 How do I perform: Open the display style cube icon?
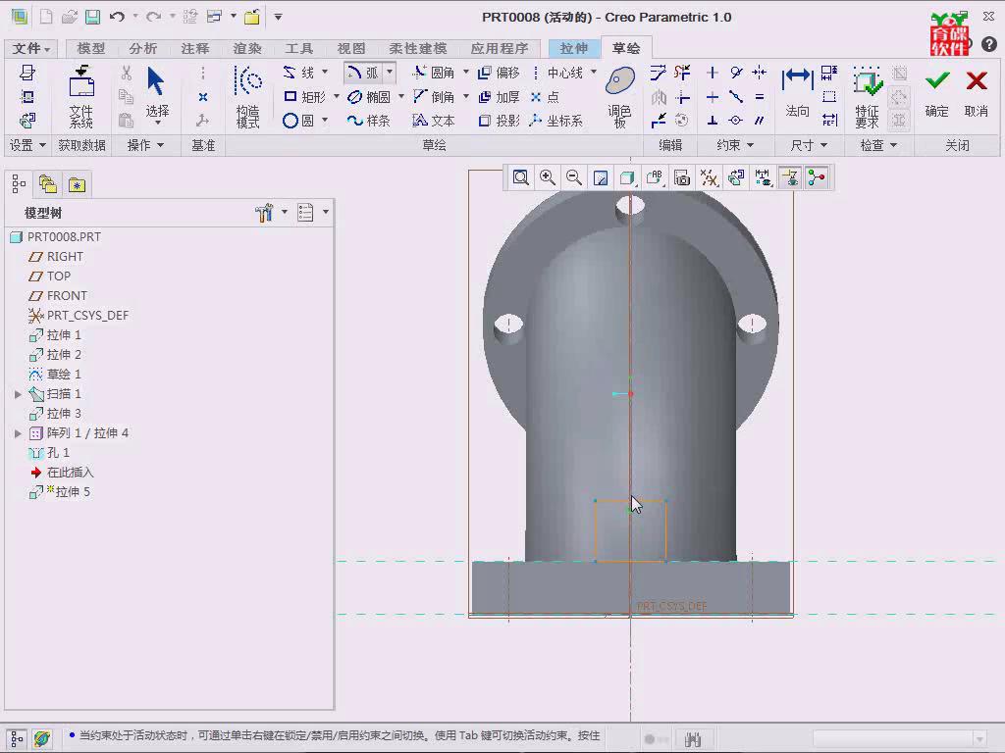click(627, 178)
